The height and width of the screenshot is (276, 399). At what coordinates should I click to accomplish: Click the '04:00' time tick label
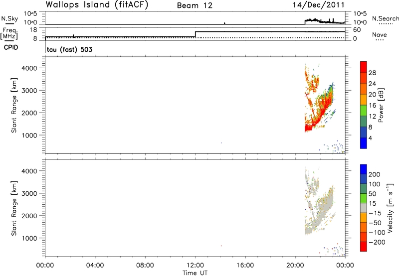coord(95,266)
